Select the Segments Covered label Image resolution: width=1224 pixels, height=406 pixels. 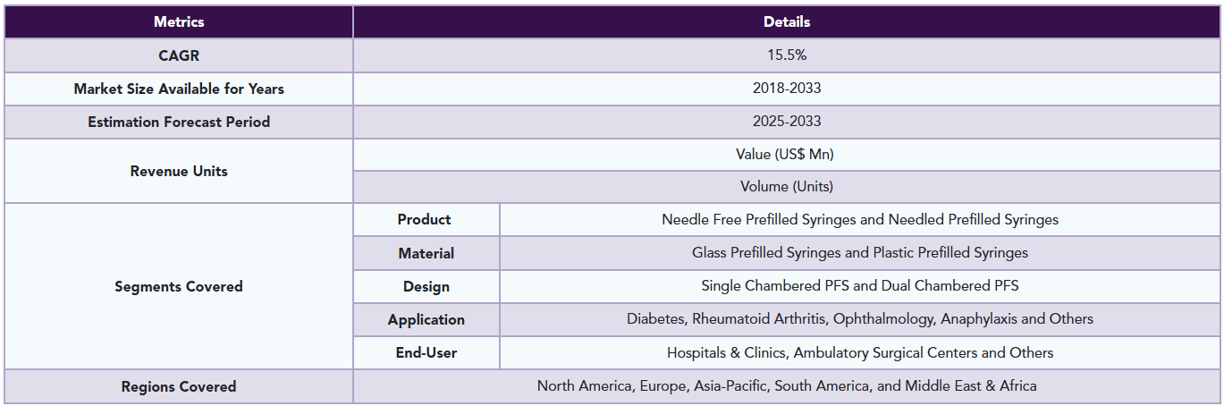(x=179, y=286)
